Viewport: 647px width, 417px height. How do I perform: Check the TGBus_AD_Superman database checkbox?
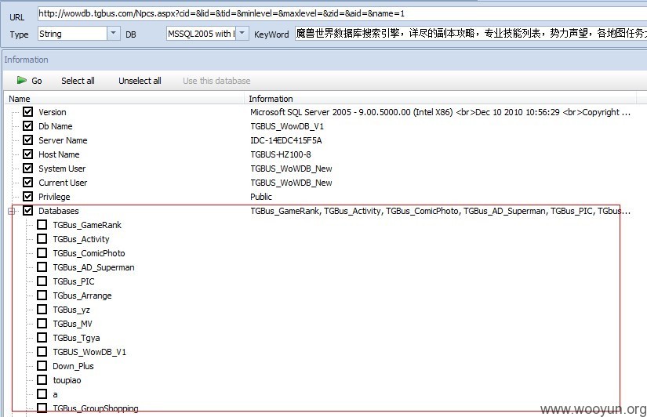point(42,267)
